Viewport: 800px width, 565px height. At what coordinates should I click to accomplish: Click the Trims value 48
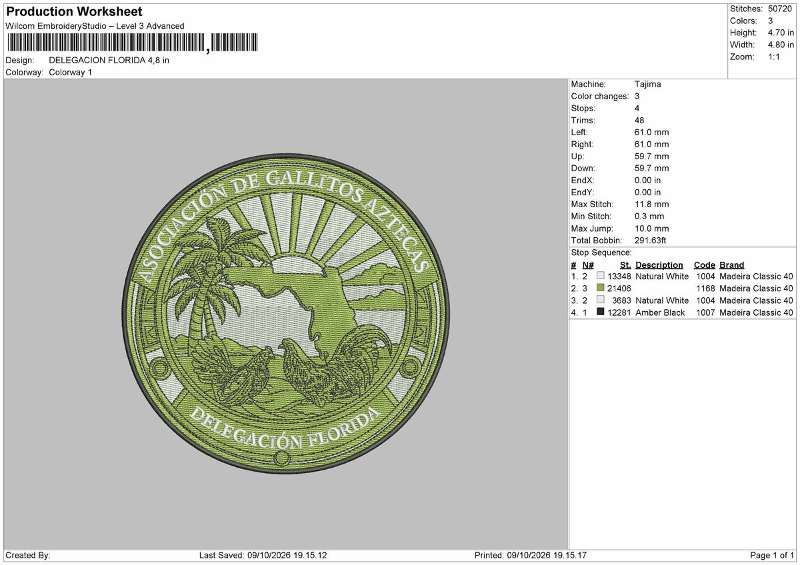tap(640, 120)
